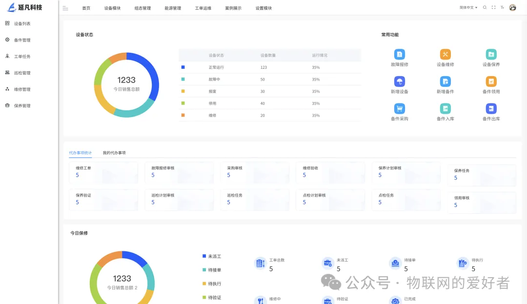
Task: Open 能源管理 top menu
Action: pos(173,8)
